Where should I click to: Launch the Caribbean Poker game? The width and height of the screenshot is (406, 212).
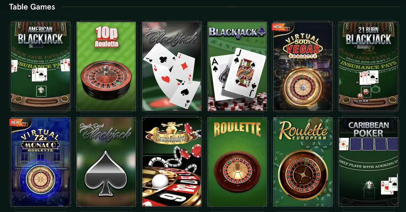coord(368,162)
